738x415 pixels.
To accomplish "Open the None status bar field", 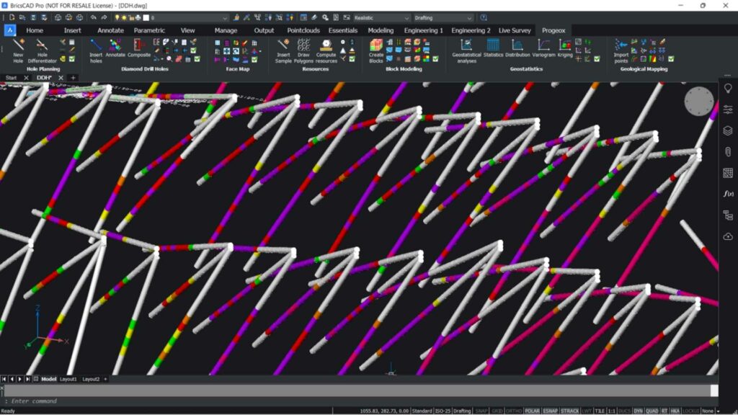I will (x=708, y=411).
